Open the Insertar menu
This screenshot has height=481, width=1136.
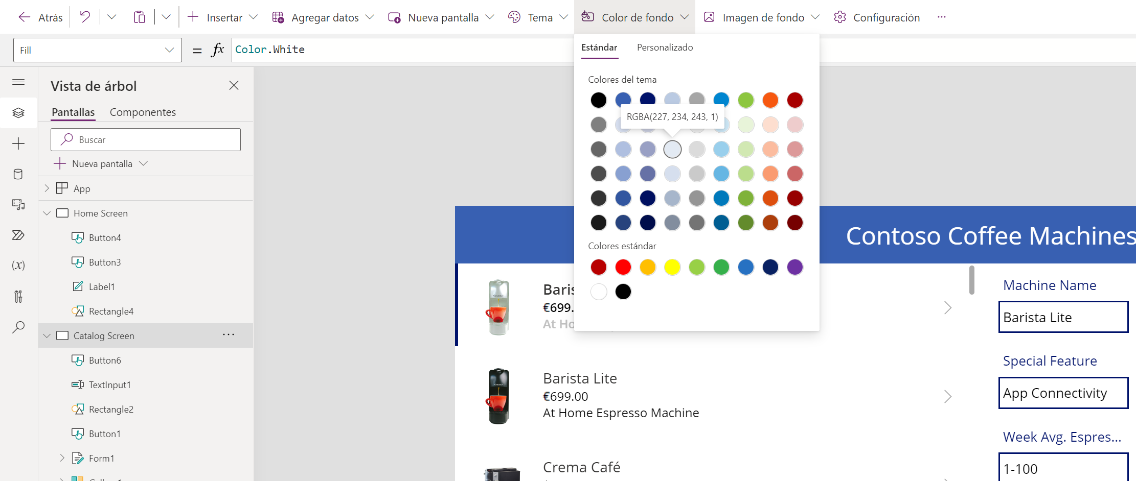click(222, 17)
